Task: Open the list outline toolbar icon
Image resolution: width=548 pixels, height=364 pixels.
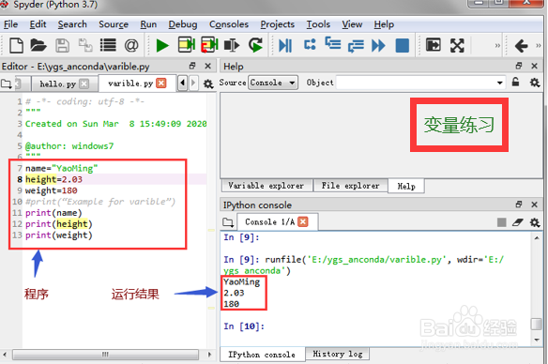Action: point(108,45)
